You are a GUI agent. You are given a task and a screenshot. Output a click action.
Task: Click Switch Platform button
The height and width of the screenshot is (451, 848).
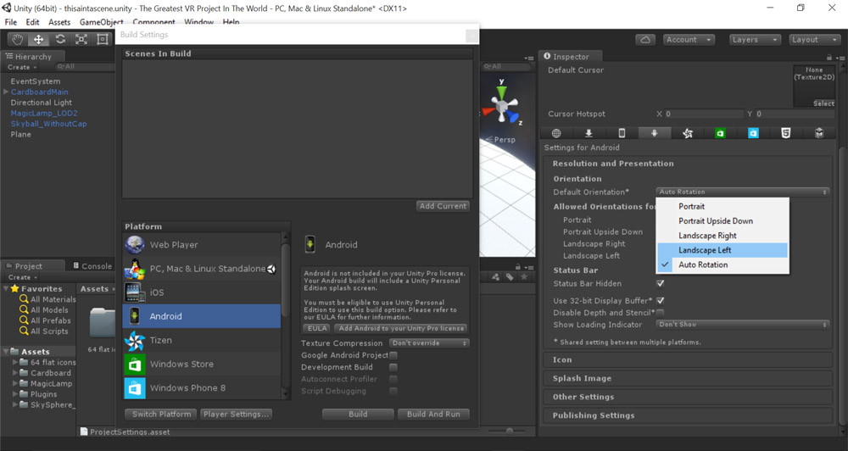[162, 415]
